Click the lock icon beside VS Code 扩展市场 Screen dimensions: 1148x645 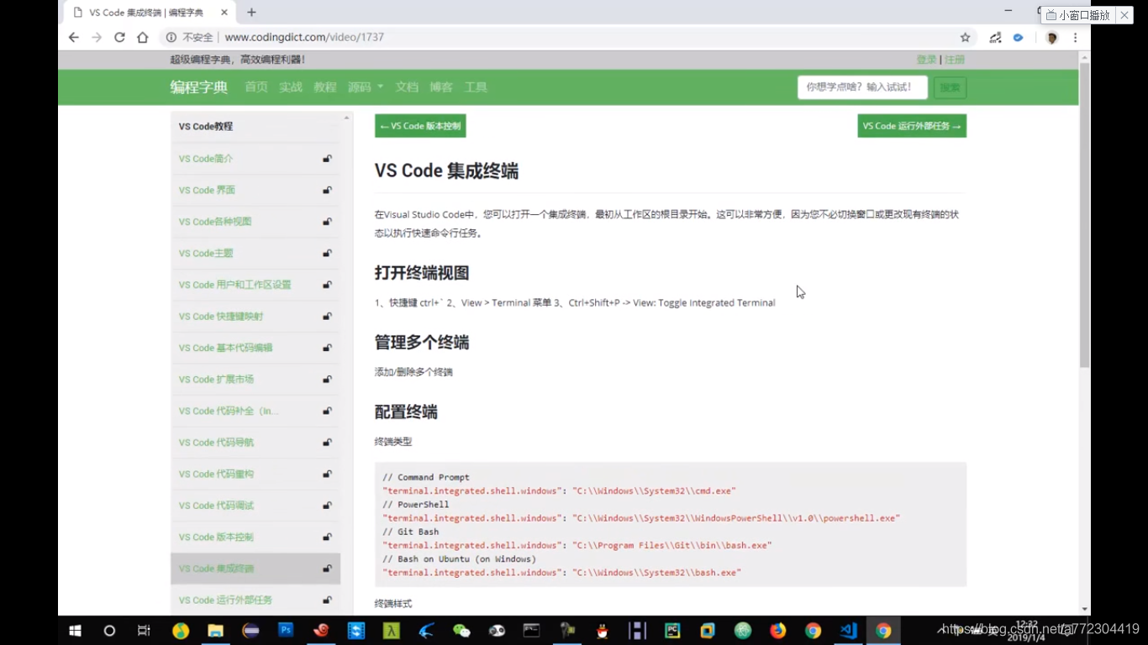pyautogui.click(x=327, y=380)
